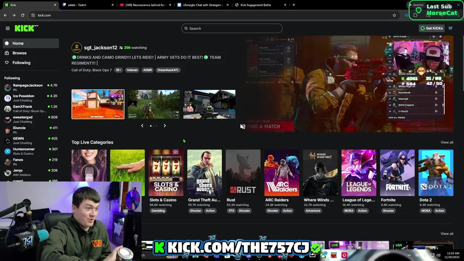Click Ice Poseidon's avatar in Following list

8,98
